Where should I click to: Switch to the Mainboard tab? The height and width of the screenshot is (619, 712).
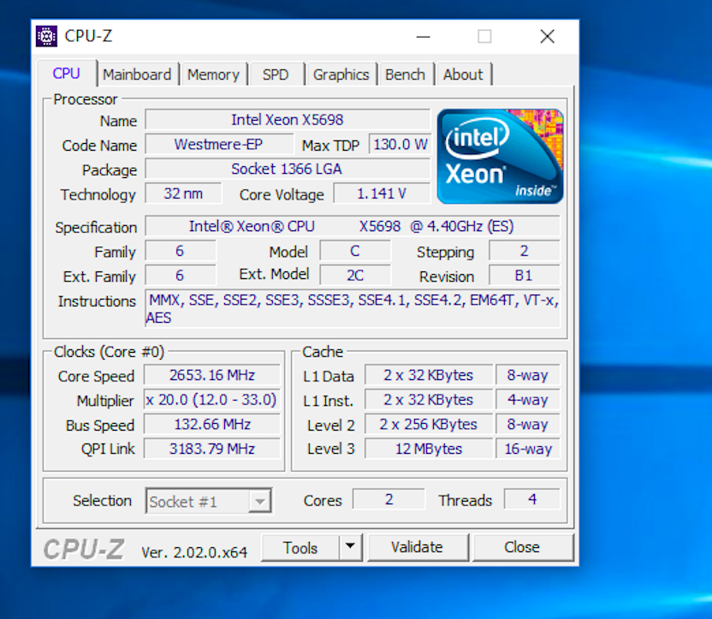[137, 74]
